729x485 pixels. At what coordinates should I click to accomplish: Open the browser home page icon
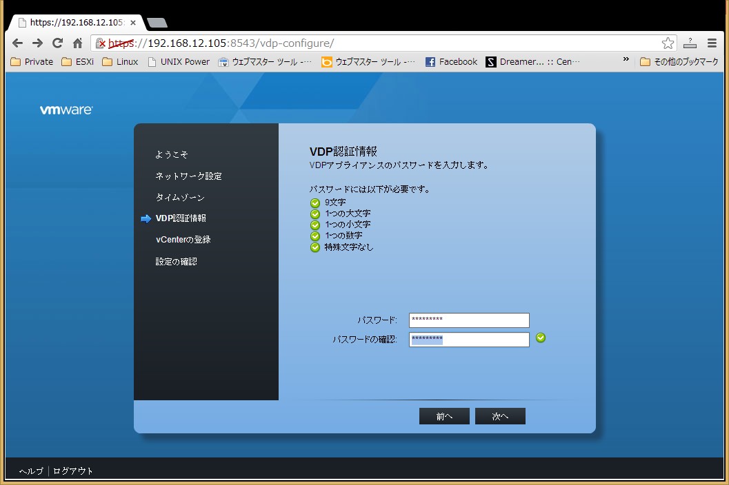point(78,43)
